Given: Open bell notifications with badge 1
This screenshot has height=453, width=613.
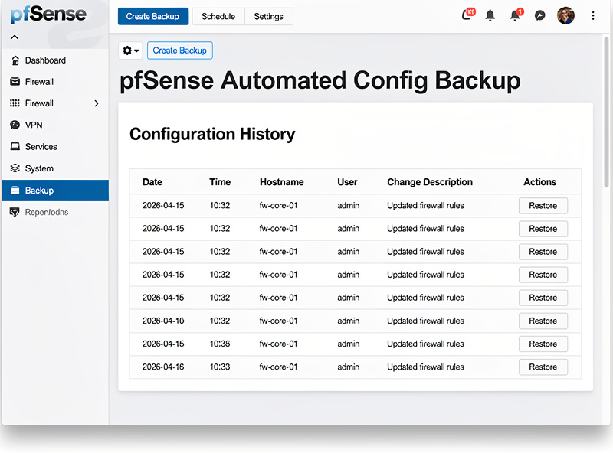Looking at the screenshot, I should (x=516, y=15).
